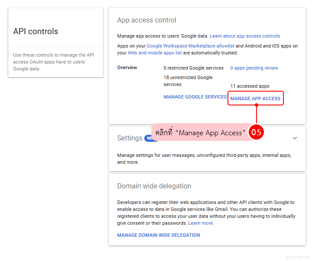Open Learn more under Domain wide delegation
312x261 pixels.
click(x=201, y=223)
